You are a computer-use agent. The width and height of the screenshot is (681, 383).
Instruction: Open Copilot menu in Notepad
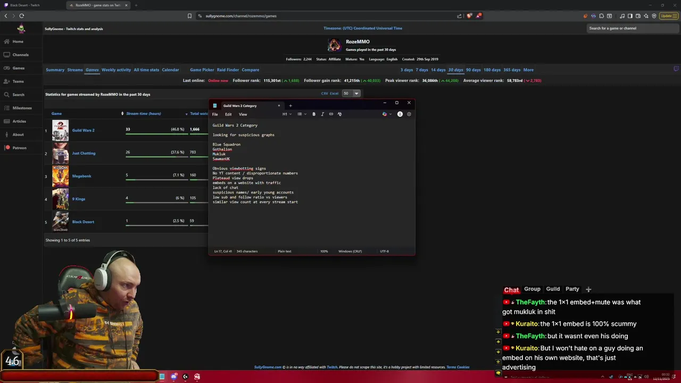[386, 114]
